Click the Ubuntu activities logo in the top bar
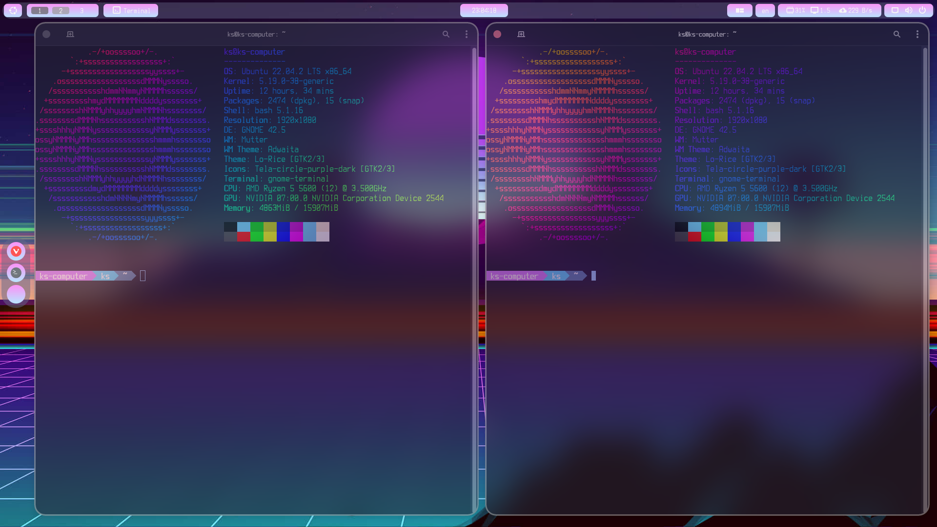Viewport: 937px width, 527px height. point(13,10)
